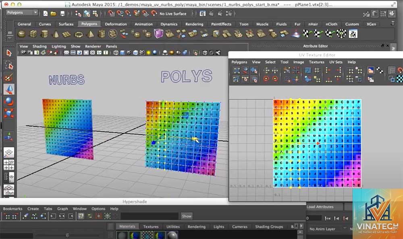Open viewport Renderer menu
Screen dimensions: 403x239
click(93, 46)
